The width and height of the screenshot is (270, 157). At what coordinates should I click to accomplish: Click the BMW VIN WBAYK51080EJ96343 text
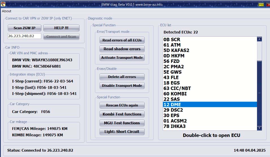[x=42, y=60]
